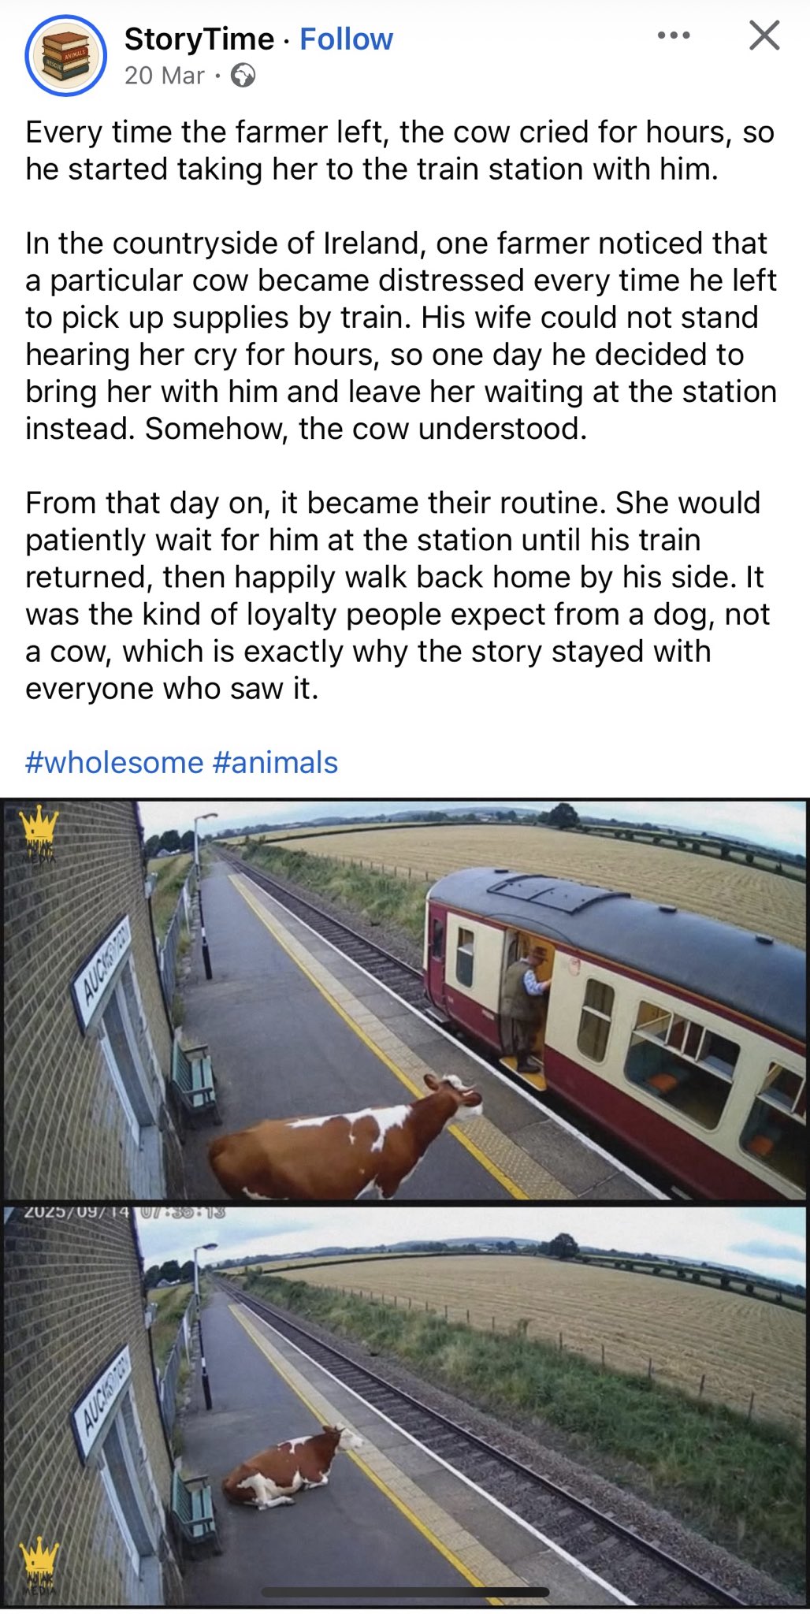Image resolution: width=810 pixels, height=1614 pixels.
Task: Tap the StoryTime profile picture
Action: [x=65, y=56]
